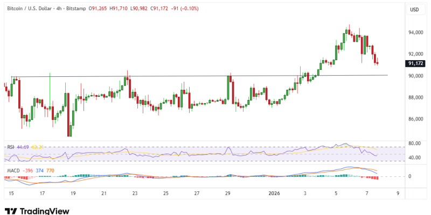Open the USD currency selector

point(414,10)
